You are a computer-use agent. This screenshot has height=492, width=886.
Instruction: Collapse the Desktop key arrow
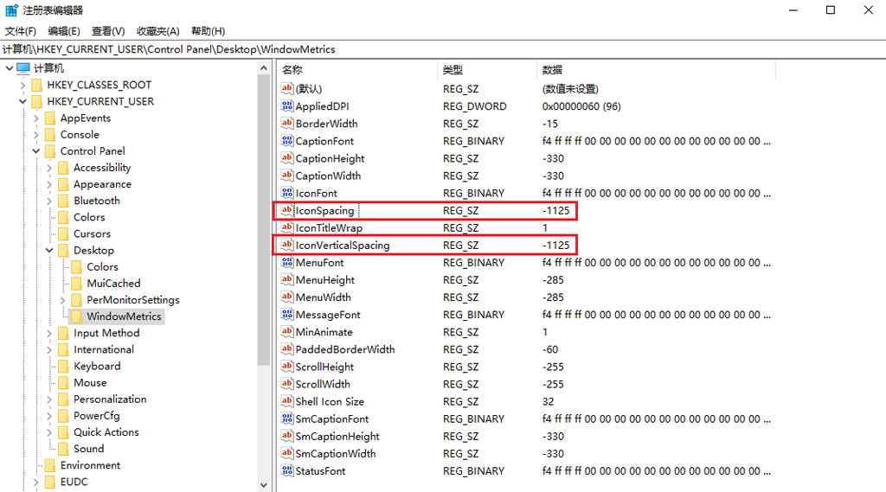pyautogui.click(x=49, y=250)
